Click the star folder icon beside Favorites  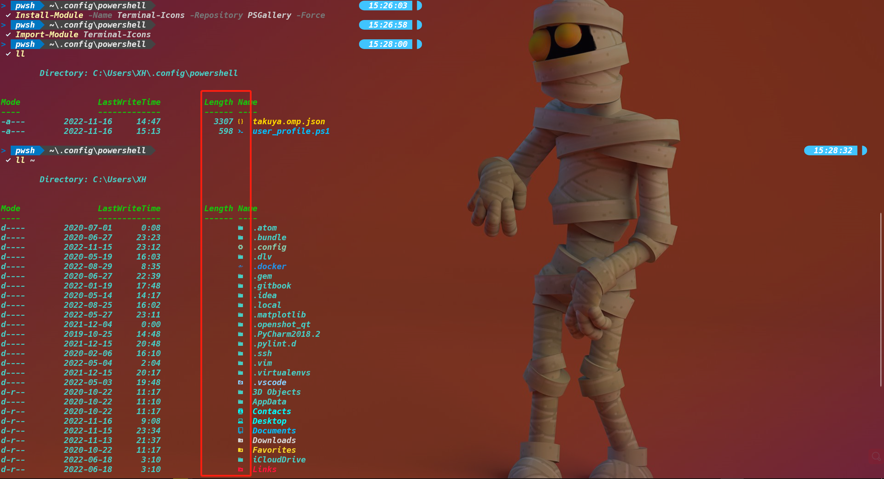[241, 450]
